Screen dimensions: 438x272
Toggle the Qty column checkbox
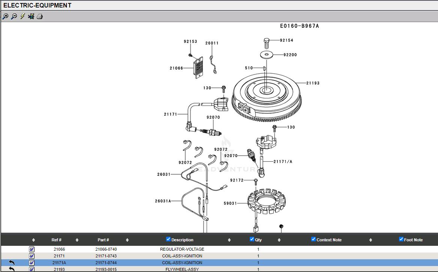tap(252, 239)
